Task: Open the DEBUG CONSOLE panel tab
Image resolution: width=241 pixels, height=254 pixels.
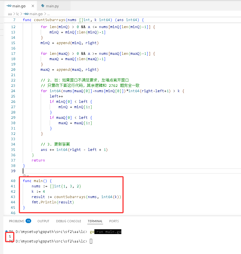Action: pyautogui.click(x=69, y=221)
